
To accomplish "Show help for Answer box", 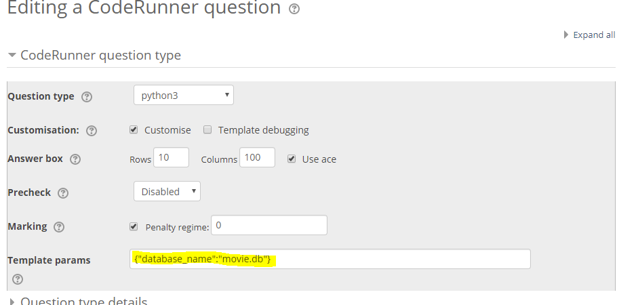I will coord(75,159).
